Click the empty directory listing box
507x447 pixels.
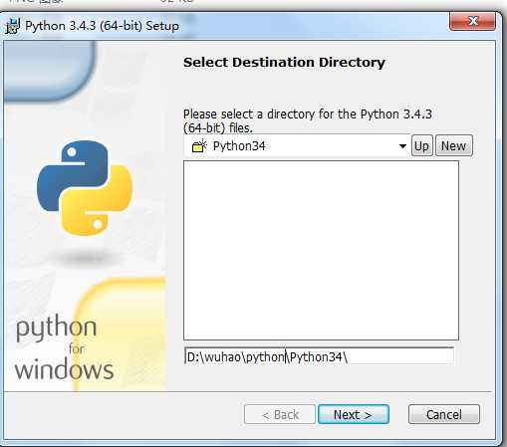pos(321,250)
